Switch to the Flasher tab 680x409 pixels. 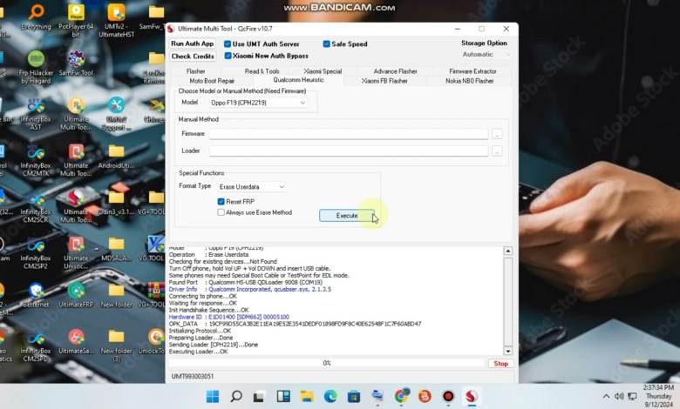pos(195,71)
